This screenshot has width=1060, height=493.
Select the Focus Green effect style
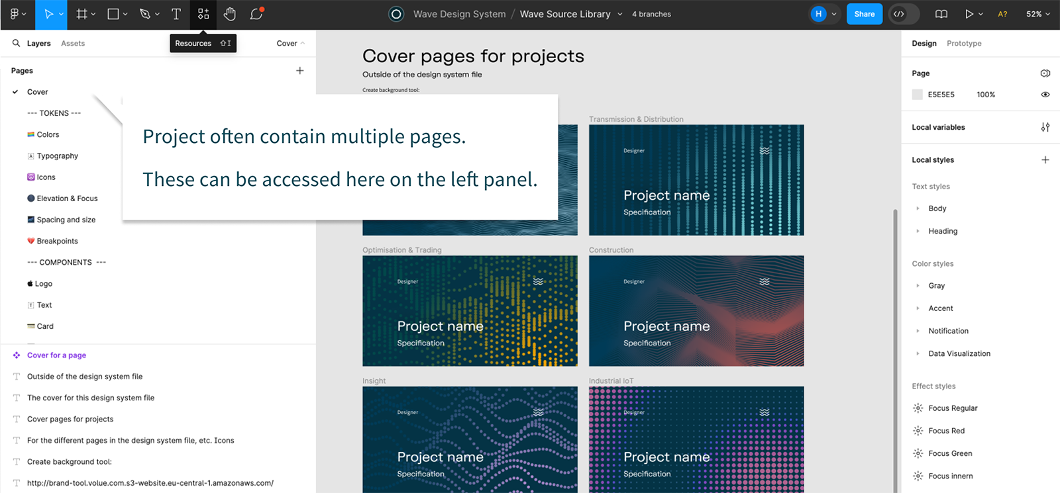[950, 453]
